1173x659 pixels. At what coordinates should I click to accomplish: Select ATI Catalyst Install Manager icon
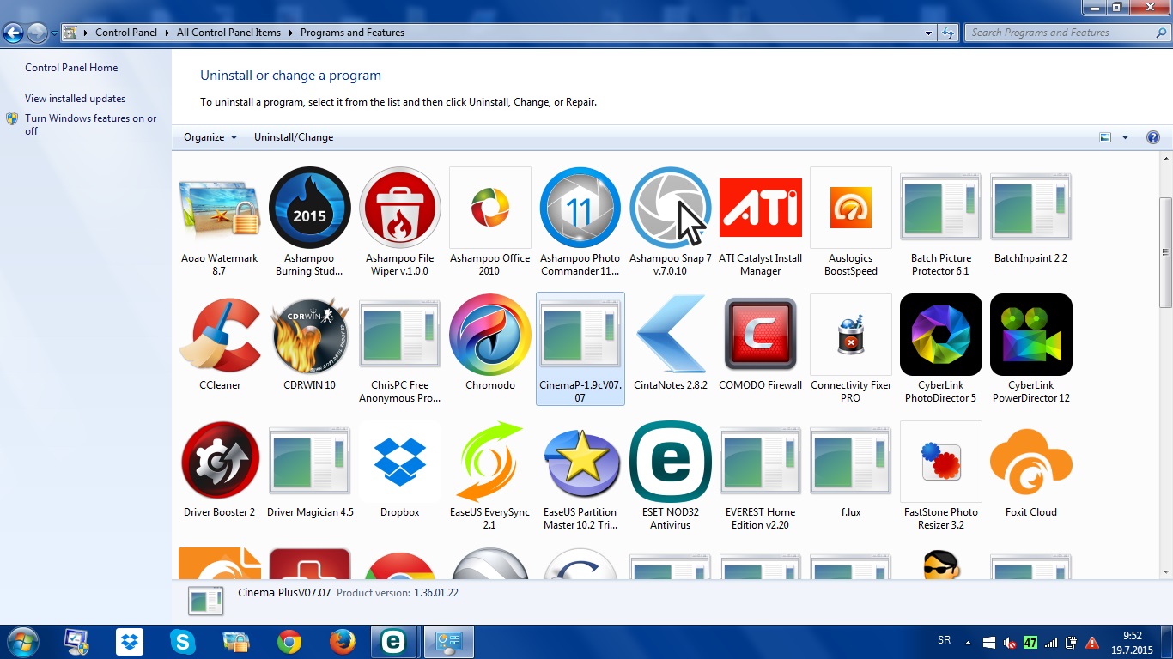[761, 208]
